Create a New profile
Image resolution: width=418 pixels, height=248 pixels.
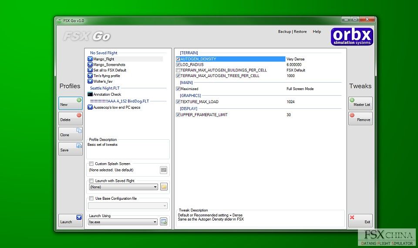click(71, 104)
